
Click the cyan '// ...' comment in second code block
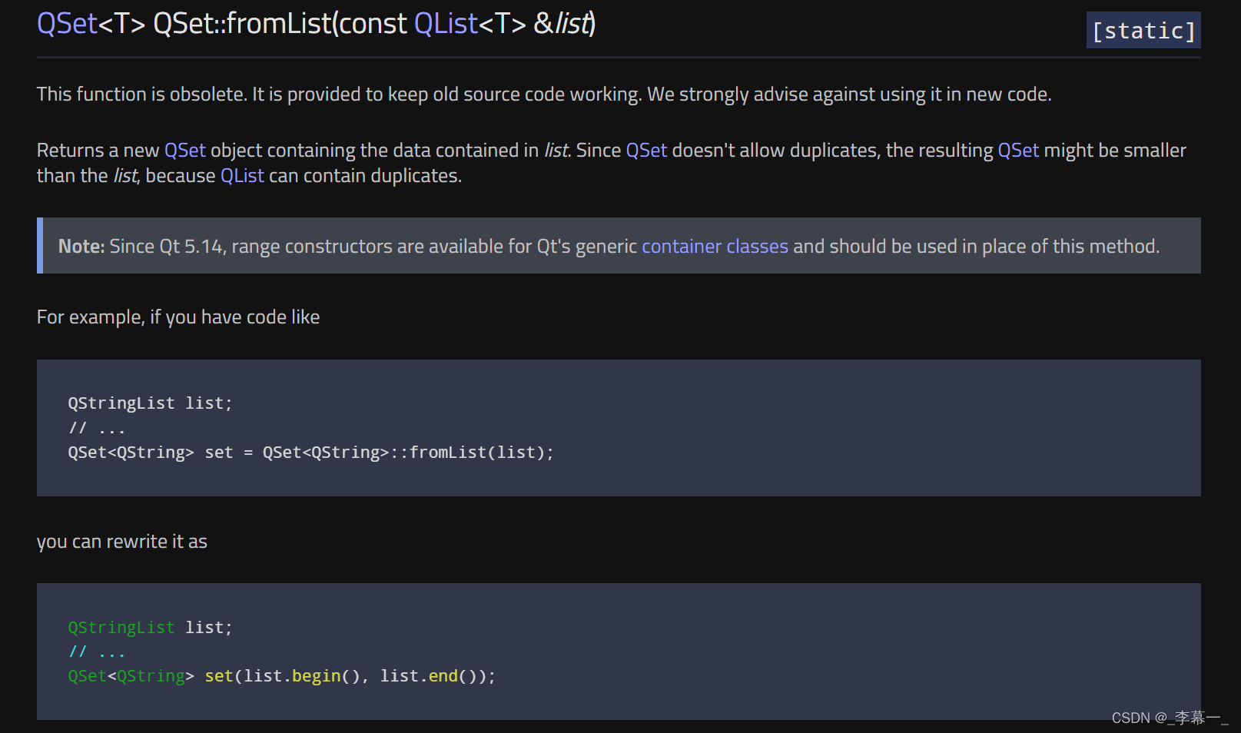click(96, 652)
